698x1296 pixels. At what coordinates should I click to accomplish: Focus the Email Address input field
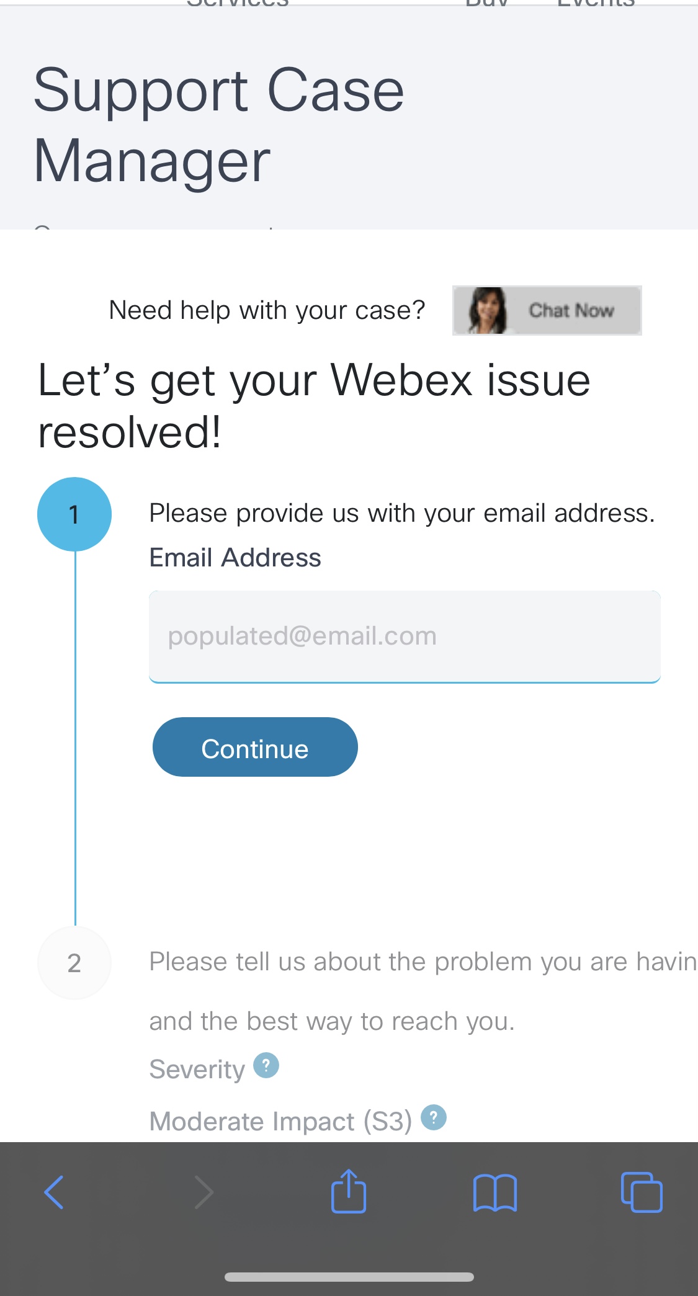click(x=405, y=637)
